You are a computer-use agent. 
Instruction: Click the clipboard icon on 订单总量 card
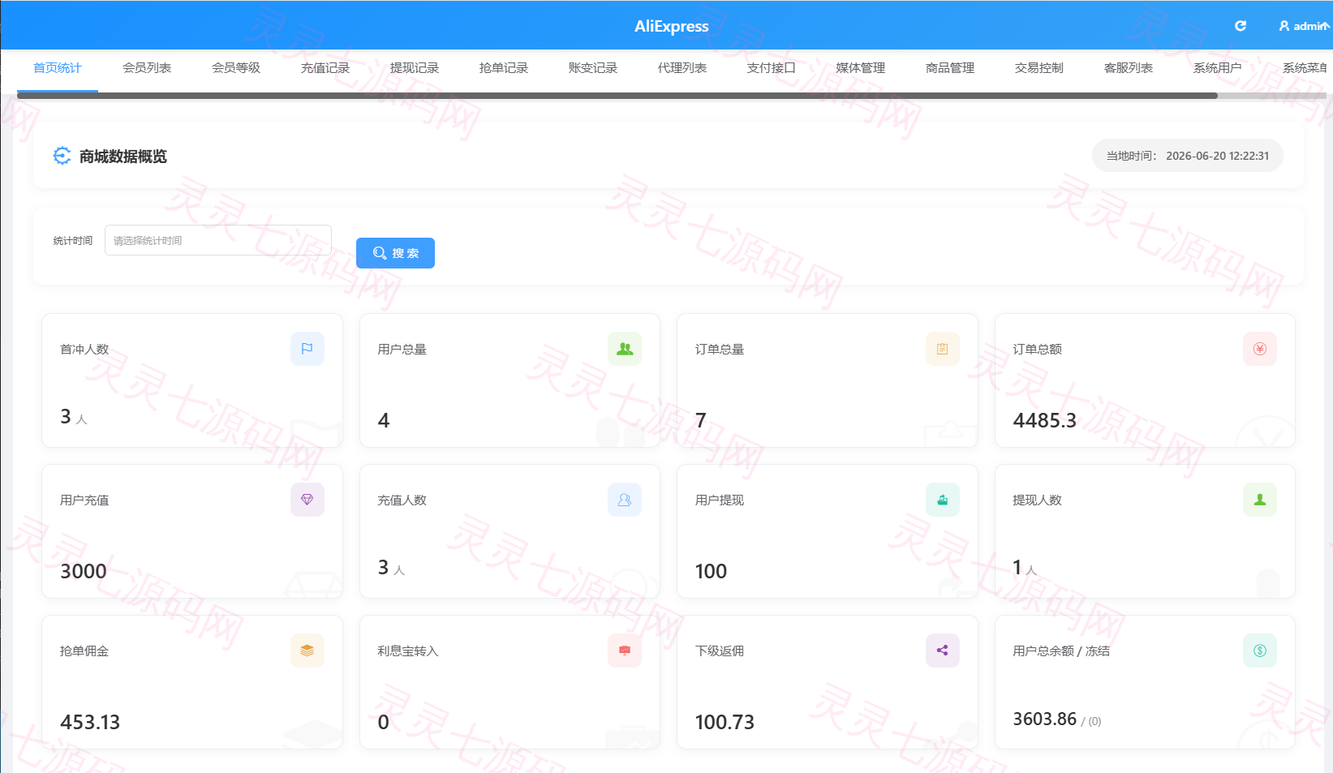tap(943, 349)
